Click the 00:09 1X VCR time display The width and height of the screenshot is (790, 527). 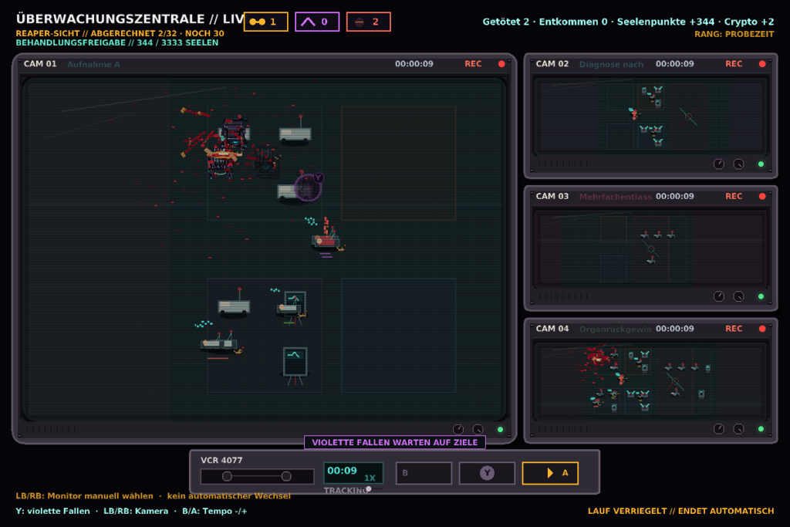(353, 473)
